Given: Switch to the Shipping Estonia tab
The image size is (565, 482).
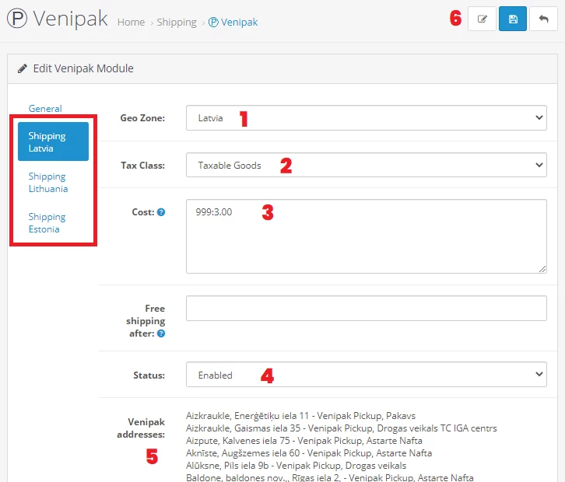Looking at the screenshot, I should (x=47, y=223).
